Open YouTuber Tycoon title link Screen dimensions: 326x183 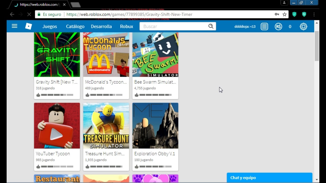click(x=53, y=154)
